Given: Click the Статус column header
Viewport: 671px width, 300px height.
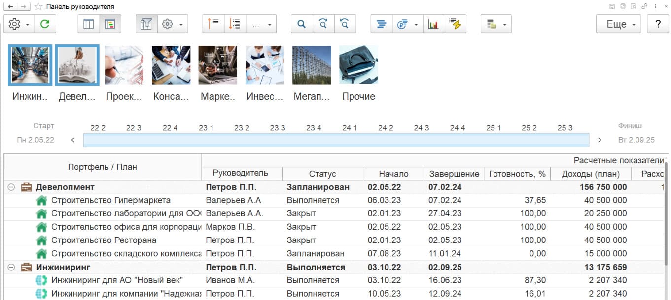Looking at the screenshot, I should coord(322,174).
